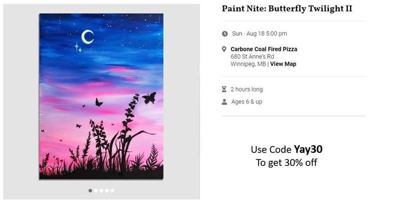Viewport: 401px width, 203px height.
Task: Click the person icon beside Ages
Action: point(225,102)
